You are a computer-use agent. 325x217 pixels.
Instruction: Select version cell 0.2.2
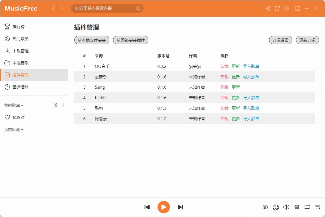162,66
